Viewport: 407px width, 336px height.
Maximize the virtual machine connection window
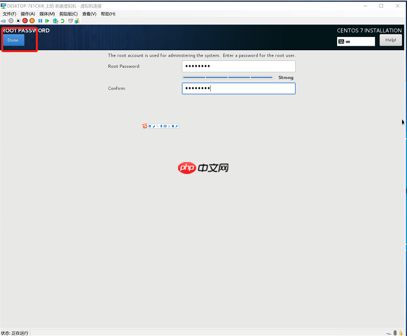(x=381, y=6)
